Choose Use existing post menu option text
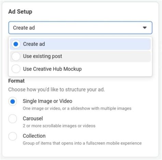Screen dimensions: 162x160 pos(42,56)
